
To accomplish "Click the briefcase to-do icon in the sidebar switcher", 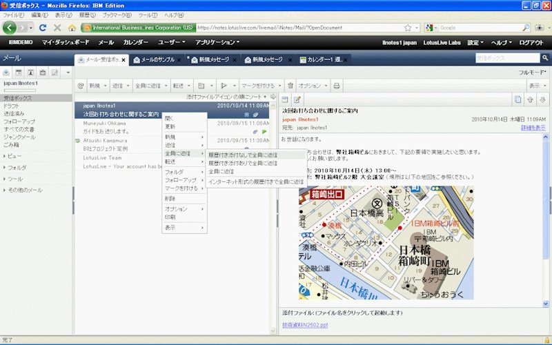I will point(43,72).
